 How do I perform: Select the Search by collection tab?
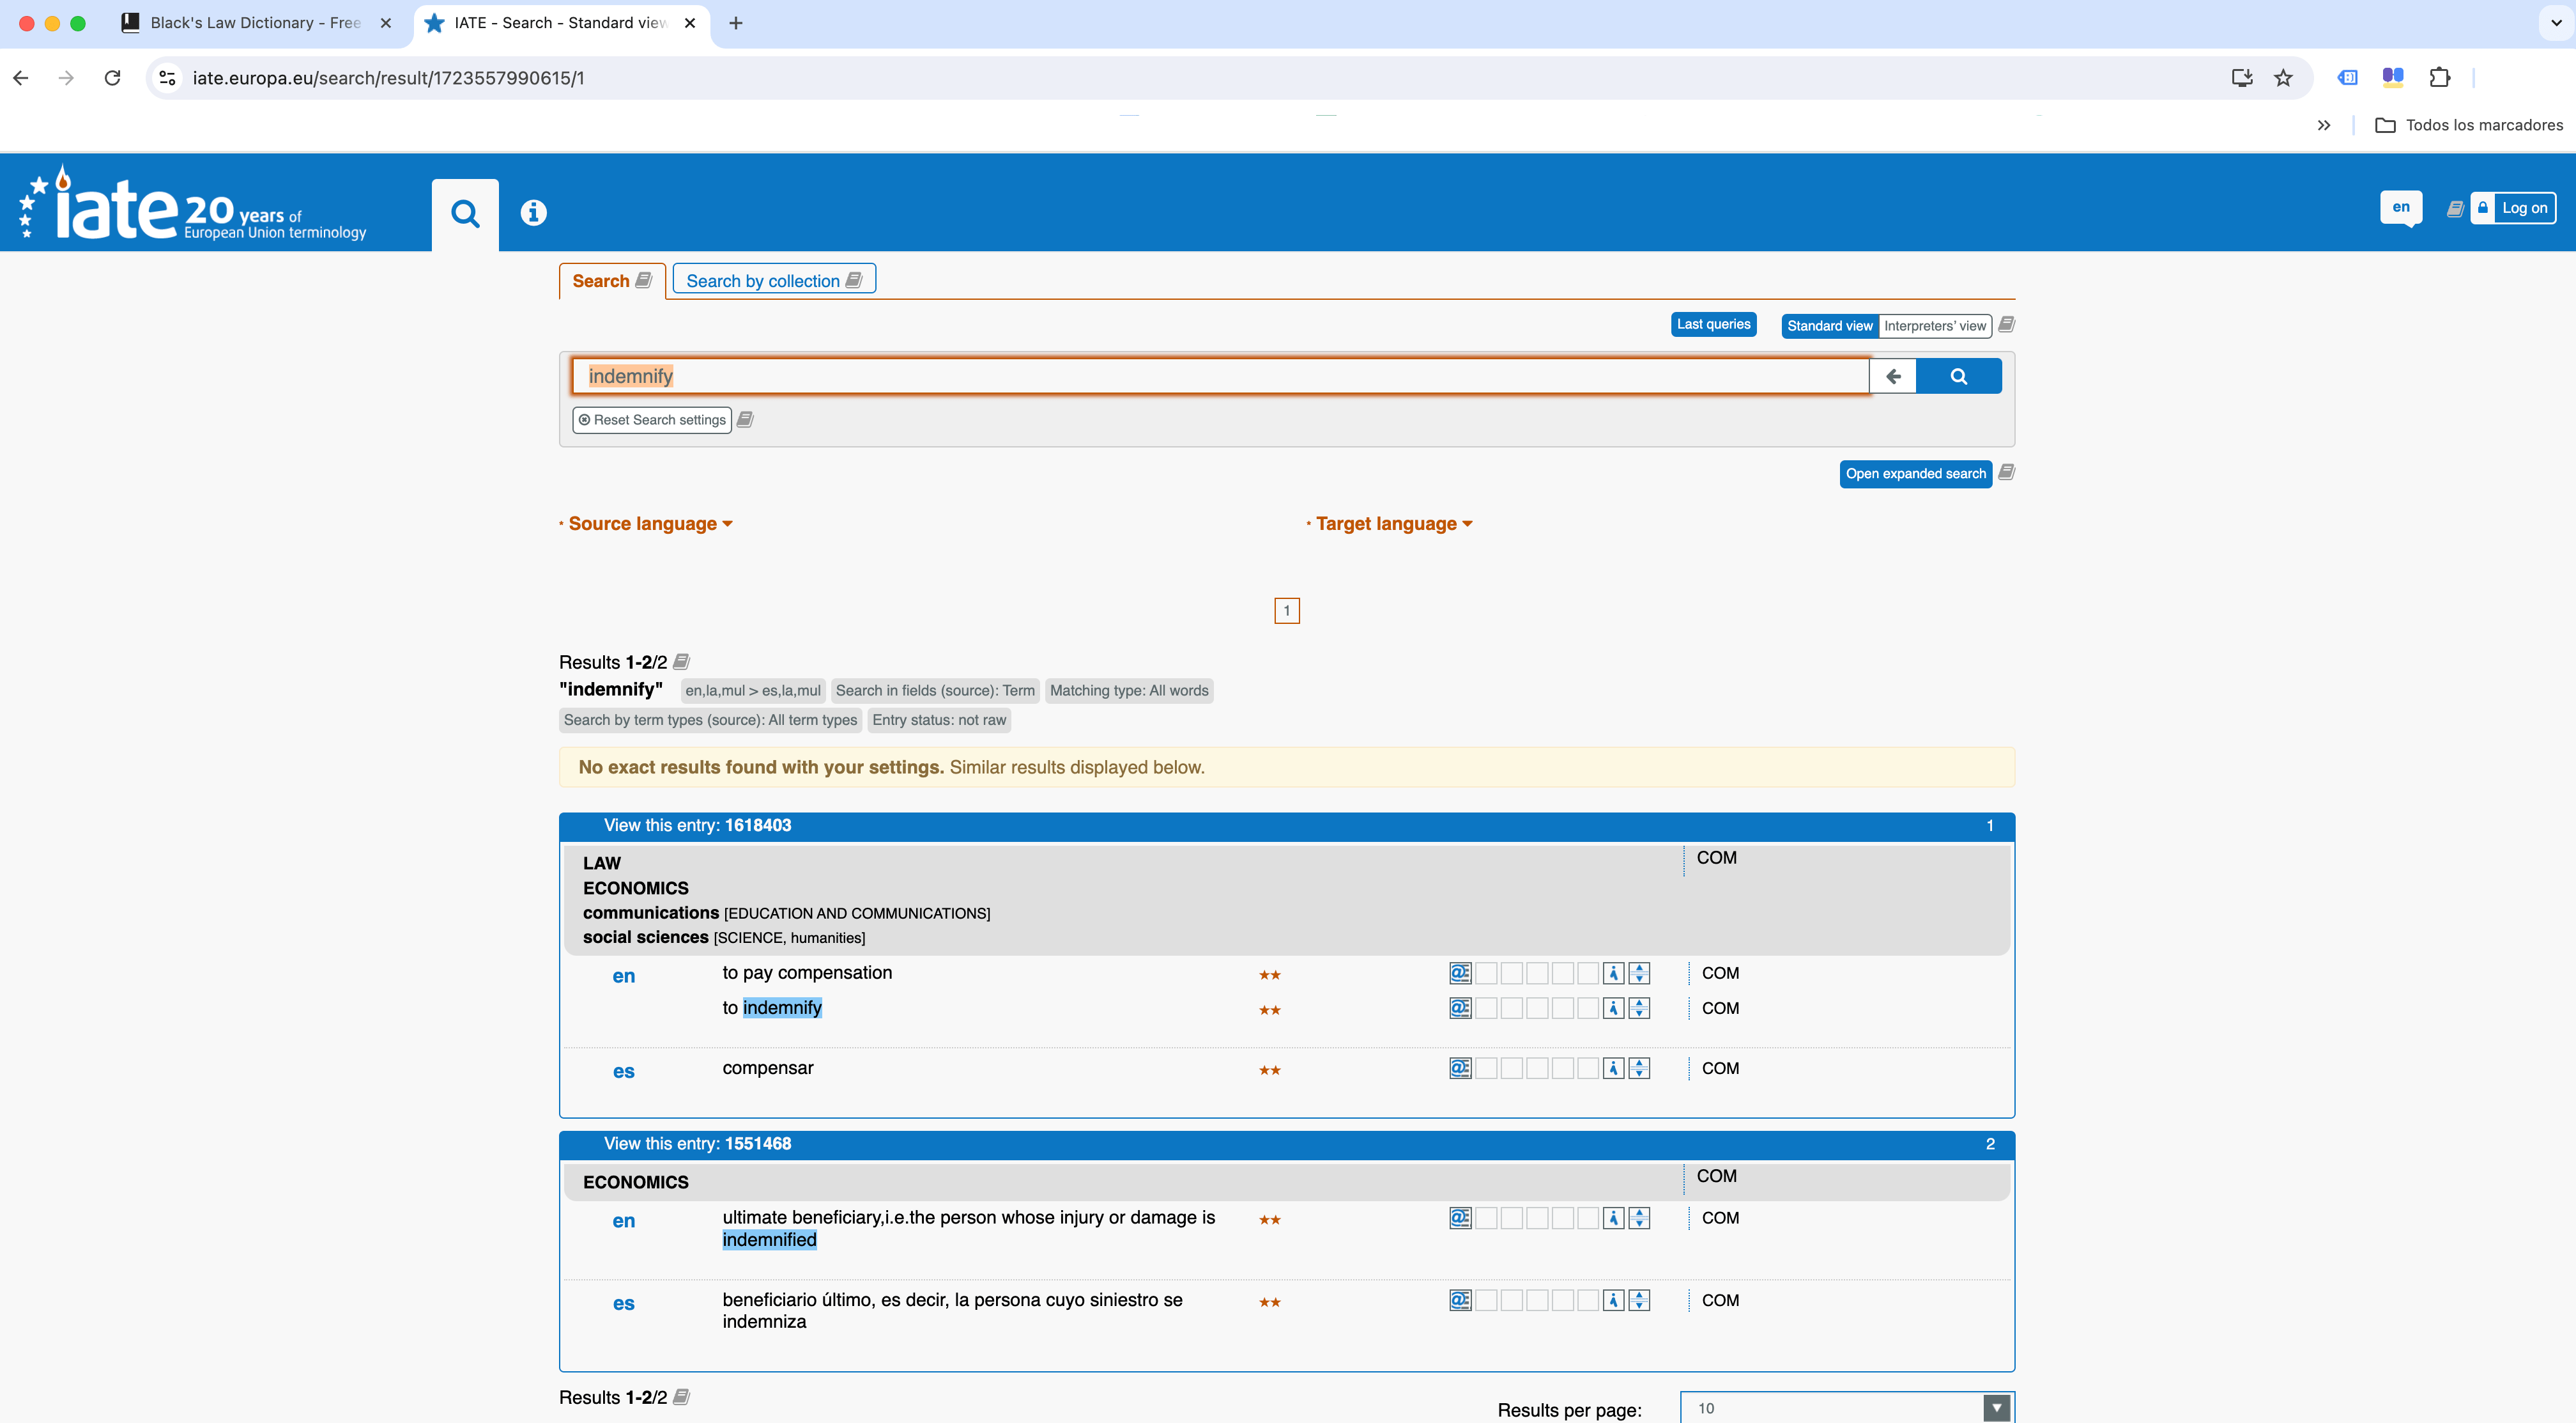[x=774, y=280]
